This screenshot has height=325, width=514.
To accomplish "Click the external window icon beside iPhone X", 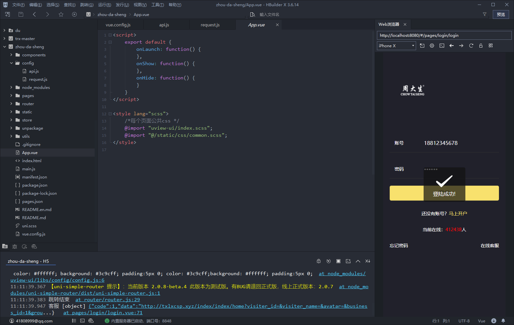I will pyautogui.click(x=422, y=46).
